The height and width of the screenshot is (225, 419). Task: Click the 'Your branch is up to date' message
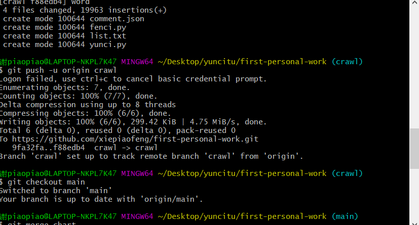coord(101,199)
